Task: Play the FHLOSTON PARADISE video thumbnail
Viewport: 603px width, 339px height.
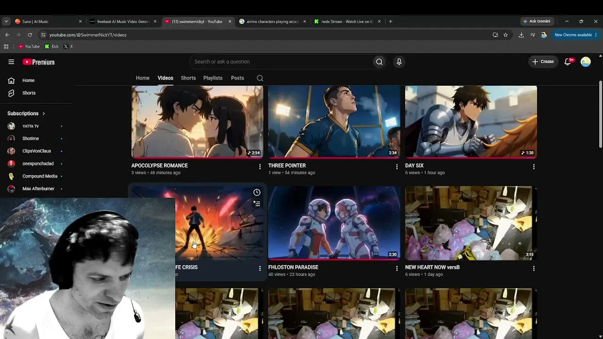Action: [x=334, y=223]
